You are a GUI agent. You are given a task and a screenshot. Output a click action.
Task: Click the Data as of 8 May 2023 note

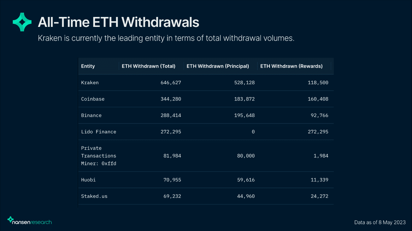coord(380,223)
